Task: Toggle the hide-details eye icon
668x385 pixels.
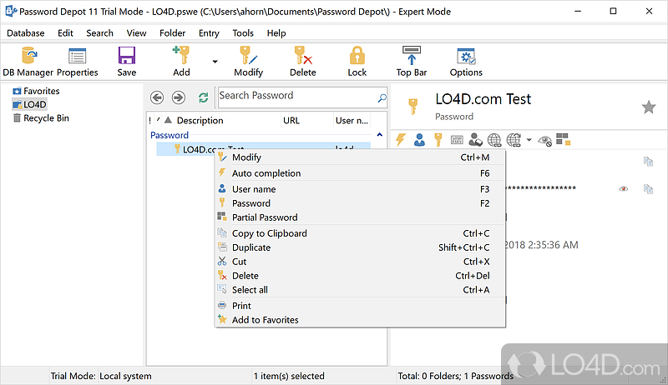Action: [545, 141]
